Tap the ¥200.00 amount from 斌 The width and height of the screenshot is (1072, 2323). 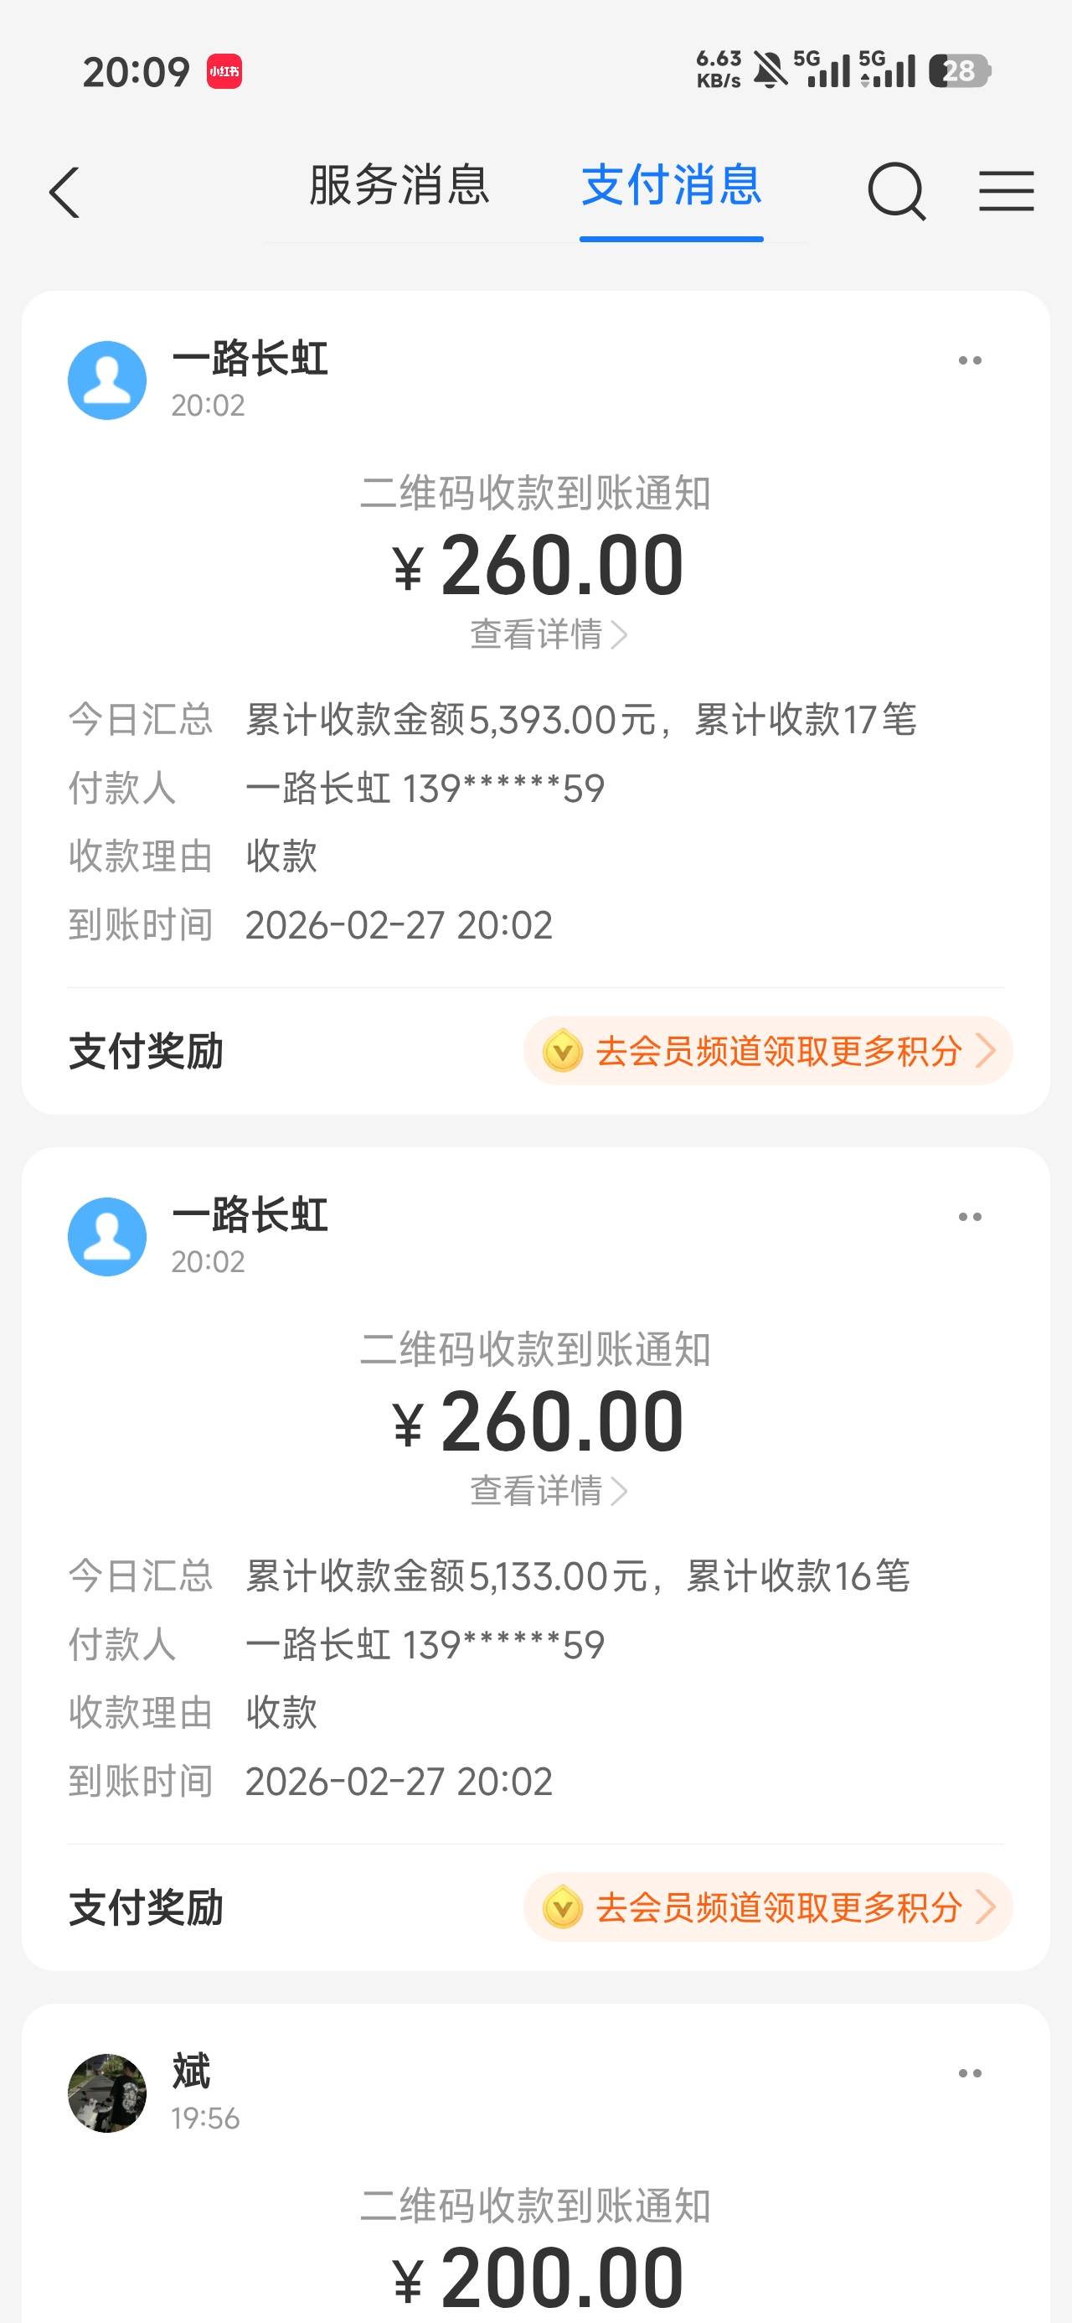click(539, 2276)
